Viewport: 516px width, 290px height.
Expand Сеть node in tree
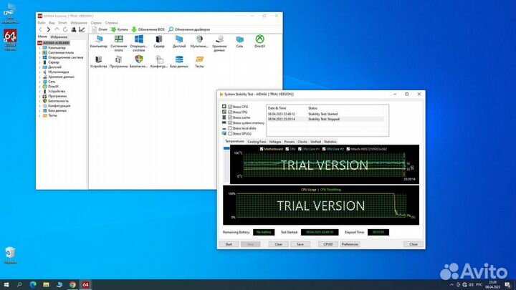pos(40,82)
